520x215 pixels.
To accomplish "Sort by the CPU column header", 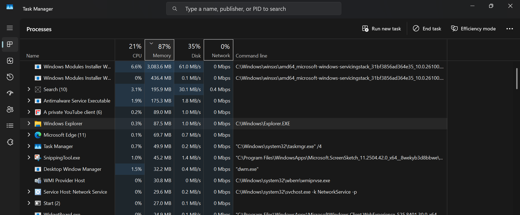I will click(x=130, y=50).
